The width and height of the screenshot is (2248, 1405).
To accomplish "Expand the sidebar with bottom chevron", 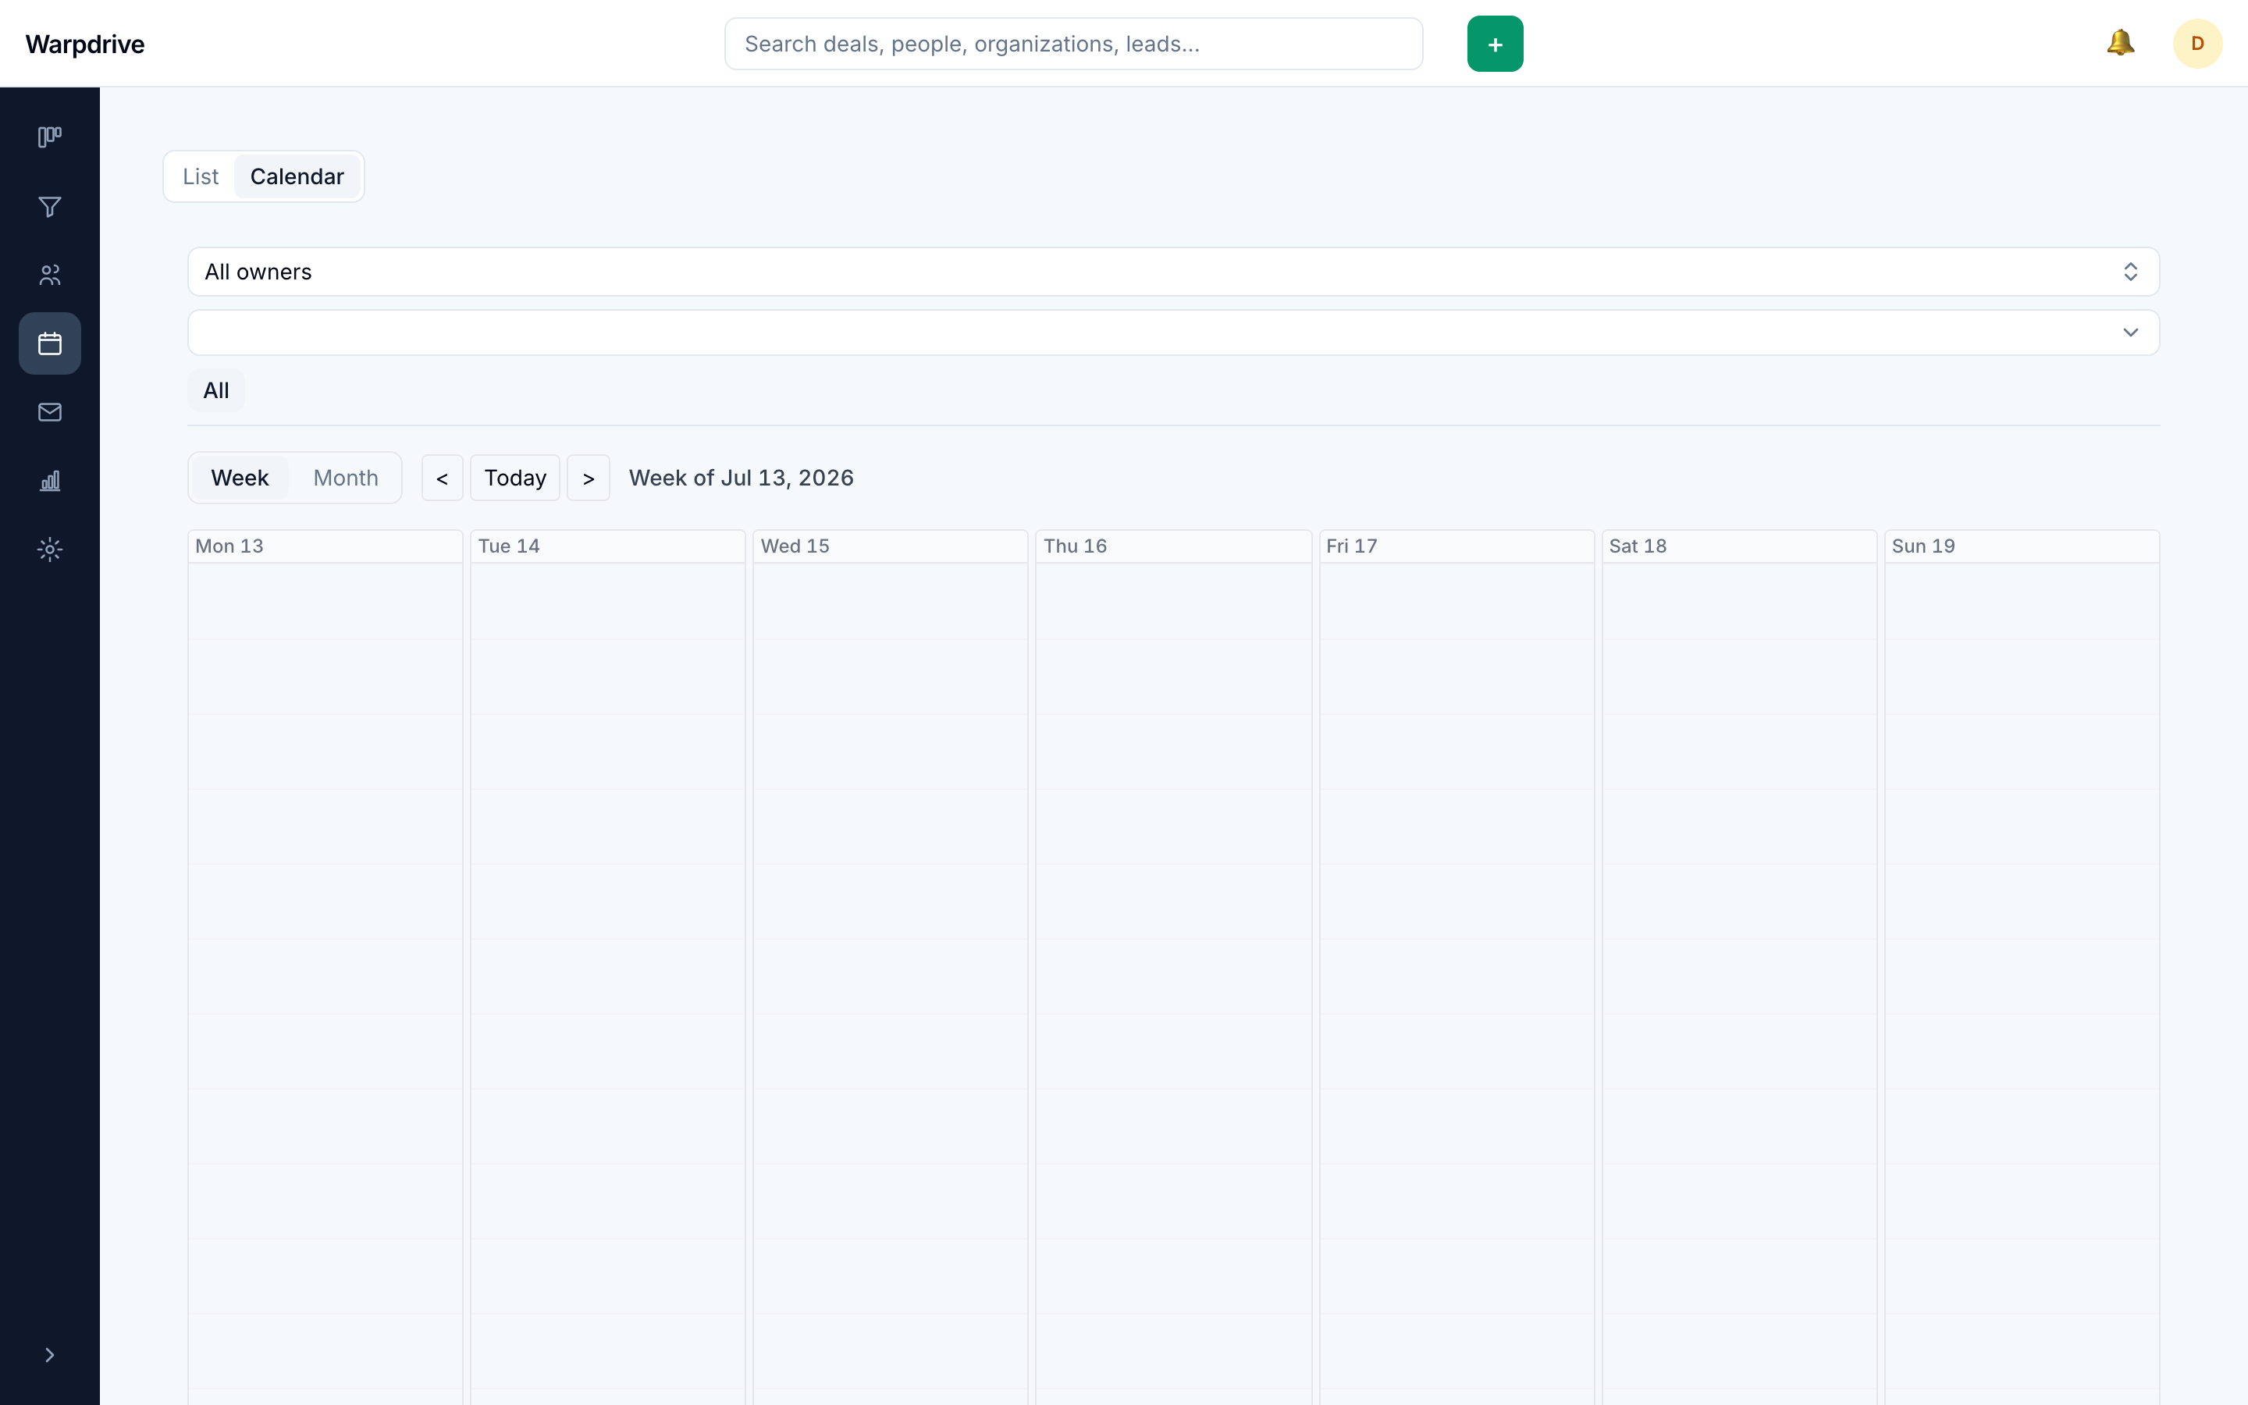I will pos(50,1355).
